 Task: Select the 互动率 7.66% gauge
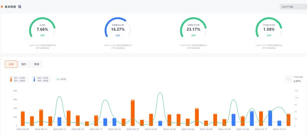[x=42, y=27]
